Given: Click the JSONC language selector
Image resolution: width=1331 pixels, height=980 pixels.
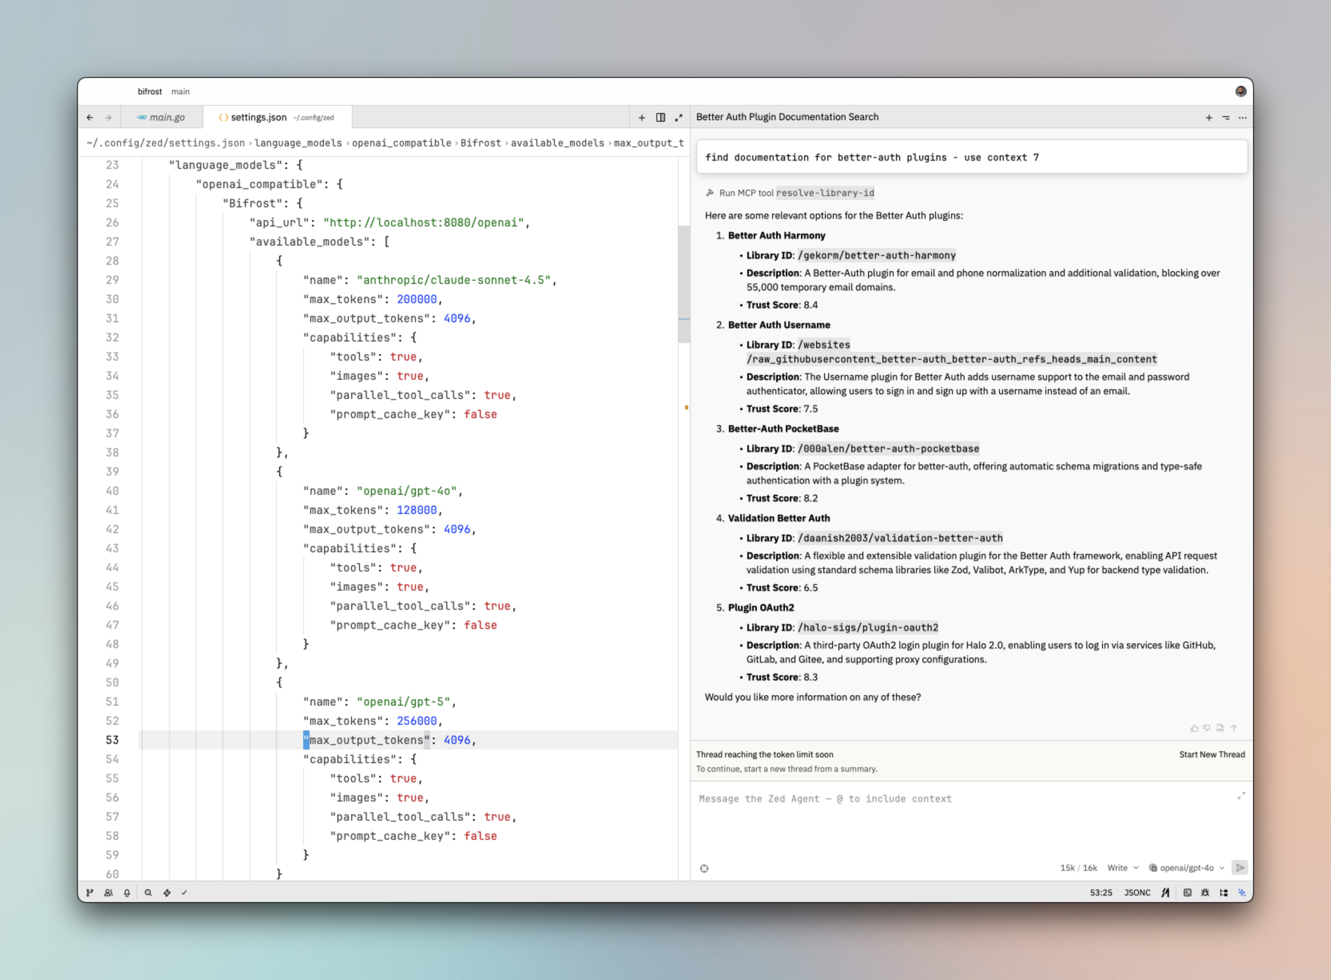Looking at the screenshot, I should (x=1137, y=892).
